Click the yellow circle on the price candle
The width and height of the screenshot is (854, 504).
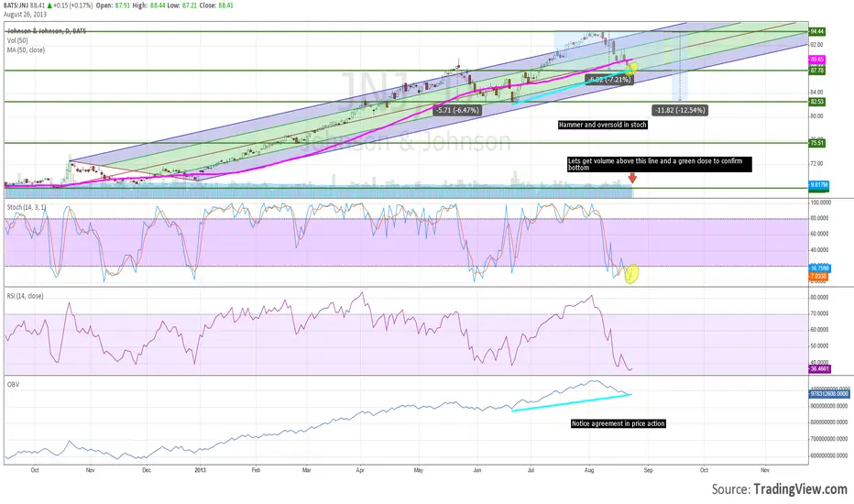(631, 68)
